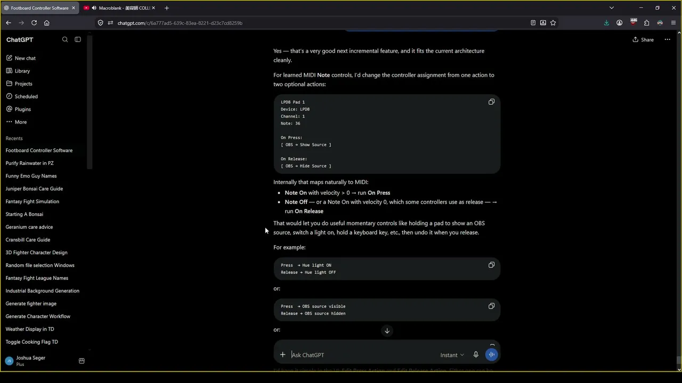682x383 pixels.
Task: Close the Footboard Controller Software tab
Action: pos(74,8)
